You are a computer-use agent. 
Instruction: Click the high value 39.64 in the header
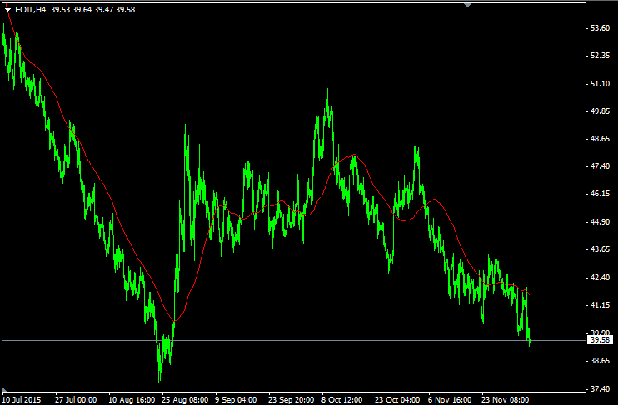[x=82, y=9]
